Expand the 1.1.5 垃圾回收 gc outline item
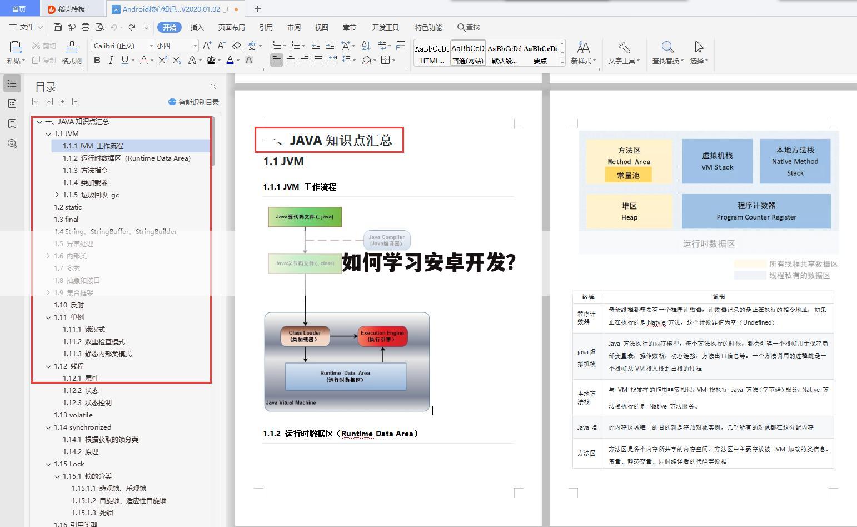The width and height of the screenshot is (857, 527). point(57,195)
